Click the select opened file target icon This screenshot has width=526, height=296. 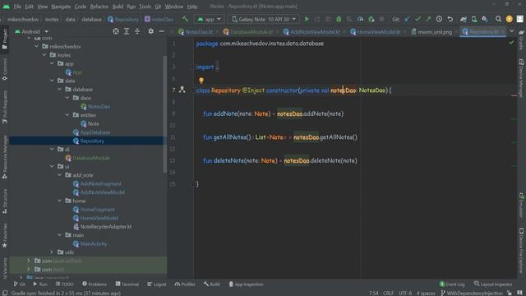coord(116,31)
